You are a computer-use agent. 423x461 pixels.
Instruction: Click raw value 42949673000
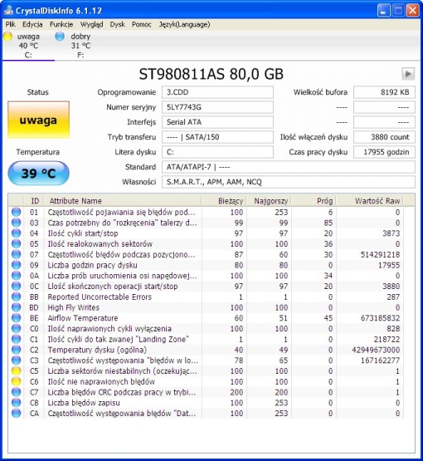pos(376,350)
